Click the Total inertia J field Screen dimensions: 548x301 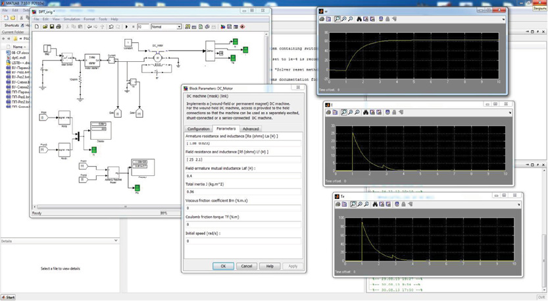(243, 192)
